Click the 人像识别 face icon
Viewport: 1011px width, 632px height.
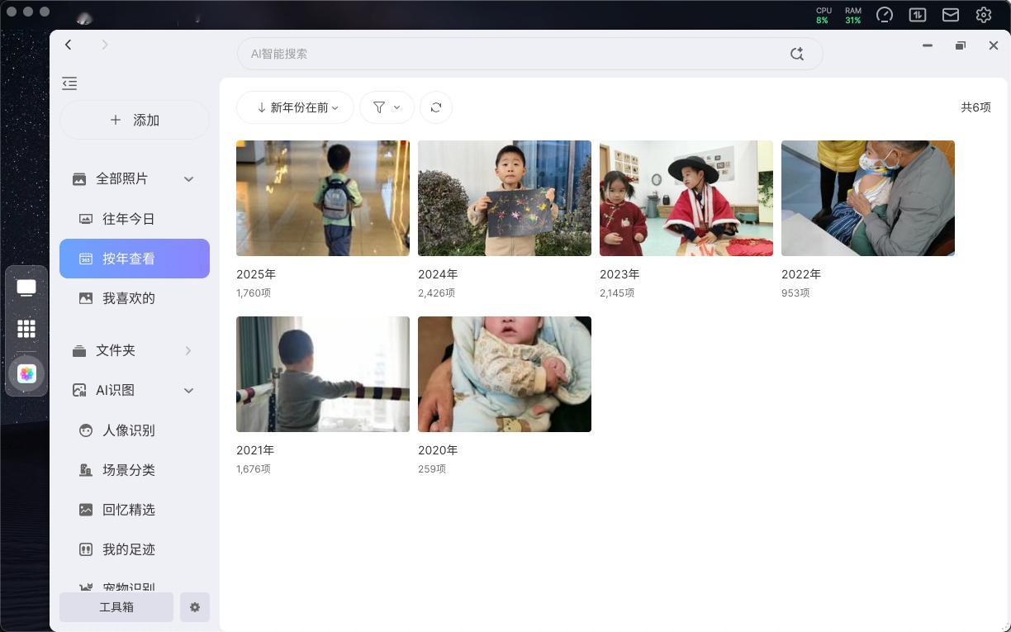coord(86,430)
